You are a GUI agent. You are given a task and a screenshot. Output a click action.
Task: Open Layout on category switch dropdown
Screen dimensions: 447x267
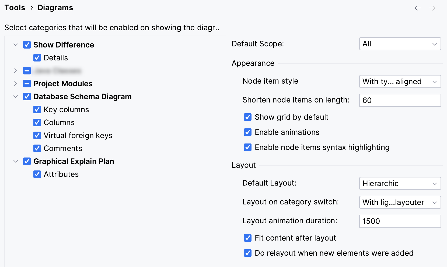point(400,202)
